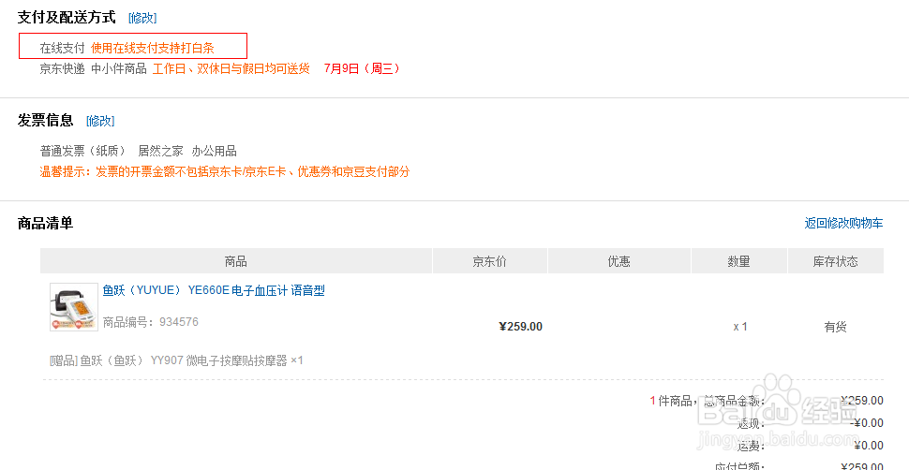
Task: Click the 赠品 鱼跃 YY907 gift line
Action: 176,360
